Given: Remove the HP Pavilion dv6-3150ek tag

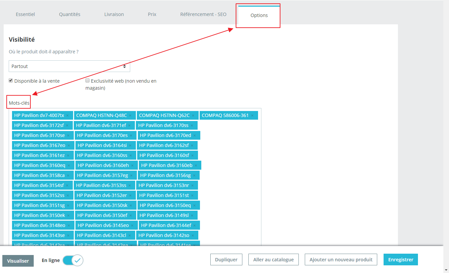Looking at the screenshot, I should pyautogui.click(x=68, y=216).
